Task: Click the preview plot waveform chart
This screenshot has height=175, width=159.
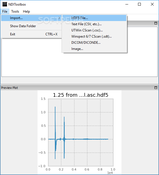Action: 81,132
